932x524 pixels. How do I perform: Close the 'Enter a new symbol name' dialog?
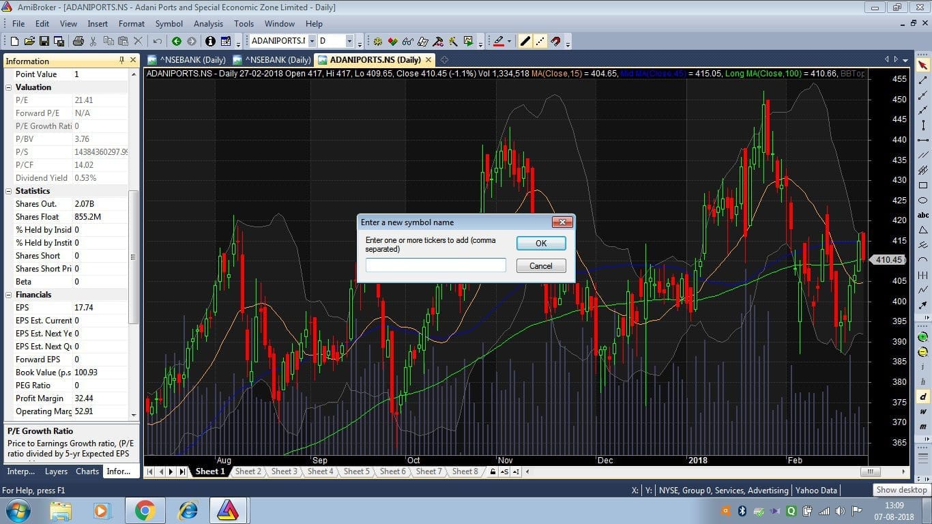point(562,222)
